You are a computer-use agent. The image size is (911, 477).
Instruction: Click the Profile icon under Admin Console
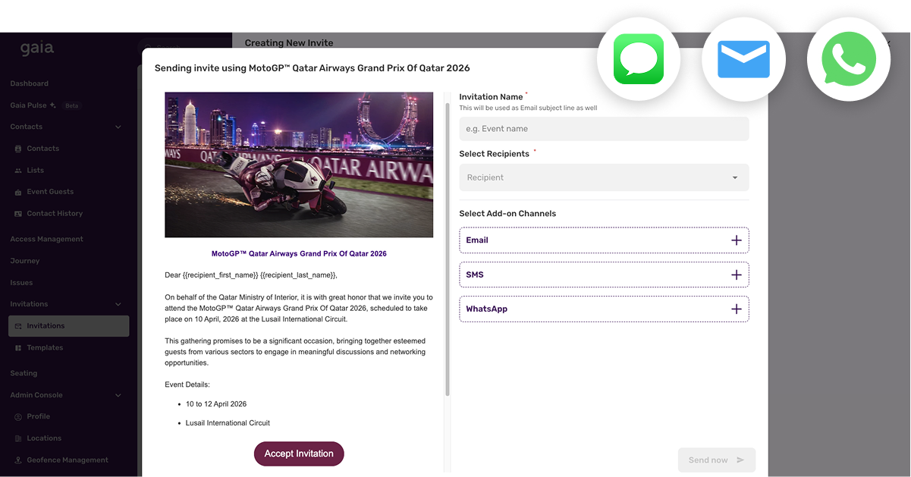[18, 416]
